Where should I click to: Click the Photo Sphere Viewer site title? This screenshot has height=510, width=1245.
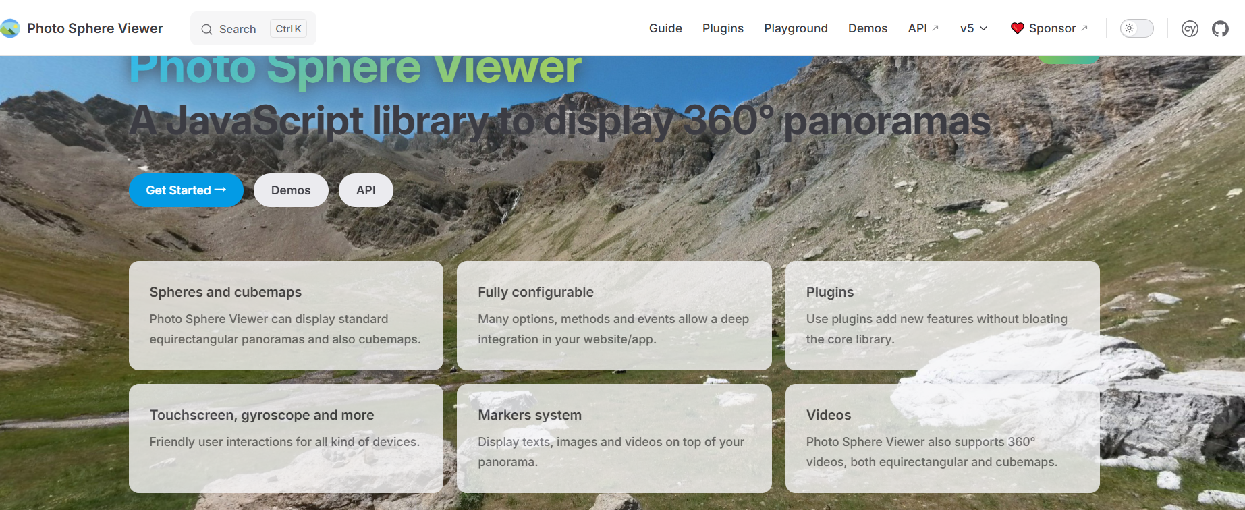point(95,28)
